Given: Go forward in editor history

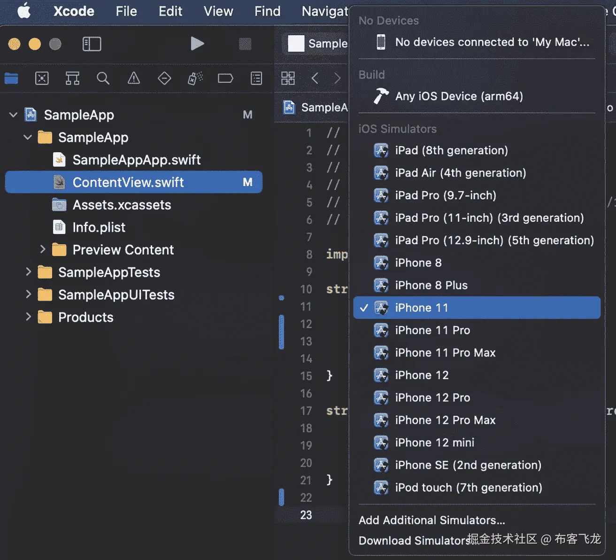Looking at the screenshot, I should (337, 78).
